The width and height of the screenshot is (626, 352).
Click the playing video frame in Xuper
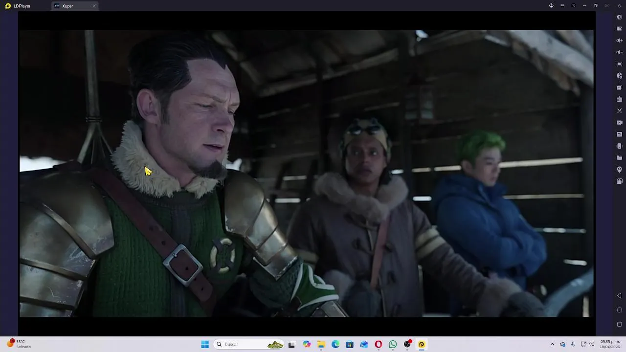click(x=306, y=174)
